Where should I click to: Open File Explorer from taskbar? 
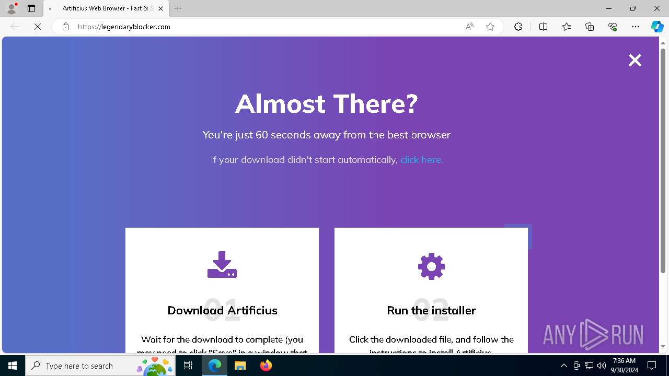[240, 366]
